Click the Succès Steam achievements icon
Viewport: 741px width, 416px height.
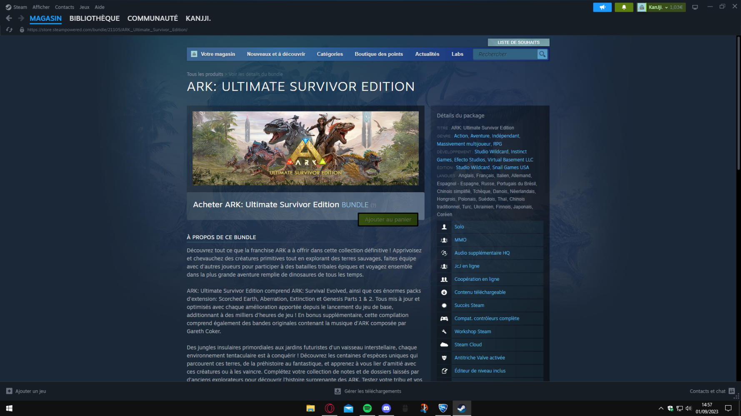pyautogui.click(x=444, y=305)
